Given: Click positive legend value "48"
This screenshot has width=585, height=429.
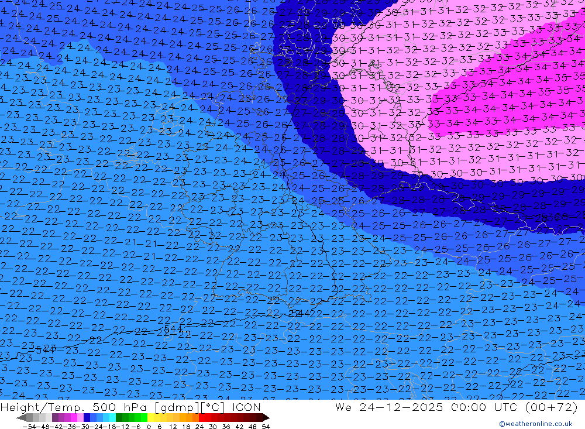Looking at the screenshot, I should click(253, 427).
